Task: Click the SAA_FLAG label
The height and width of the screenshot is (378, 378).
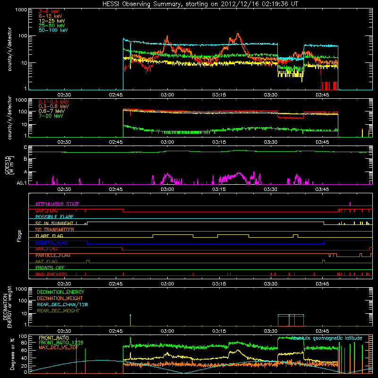Action: [46, 249]
